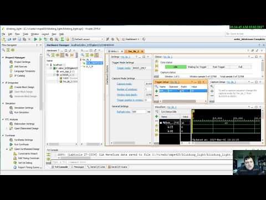Screen dimensions: 266x200
Task: Collapse the IP Integrator section
Action: (3, 83)
